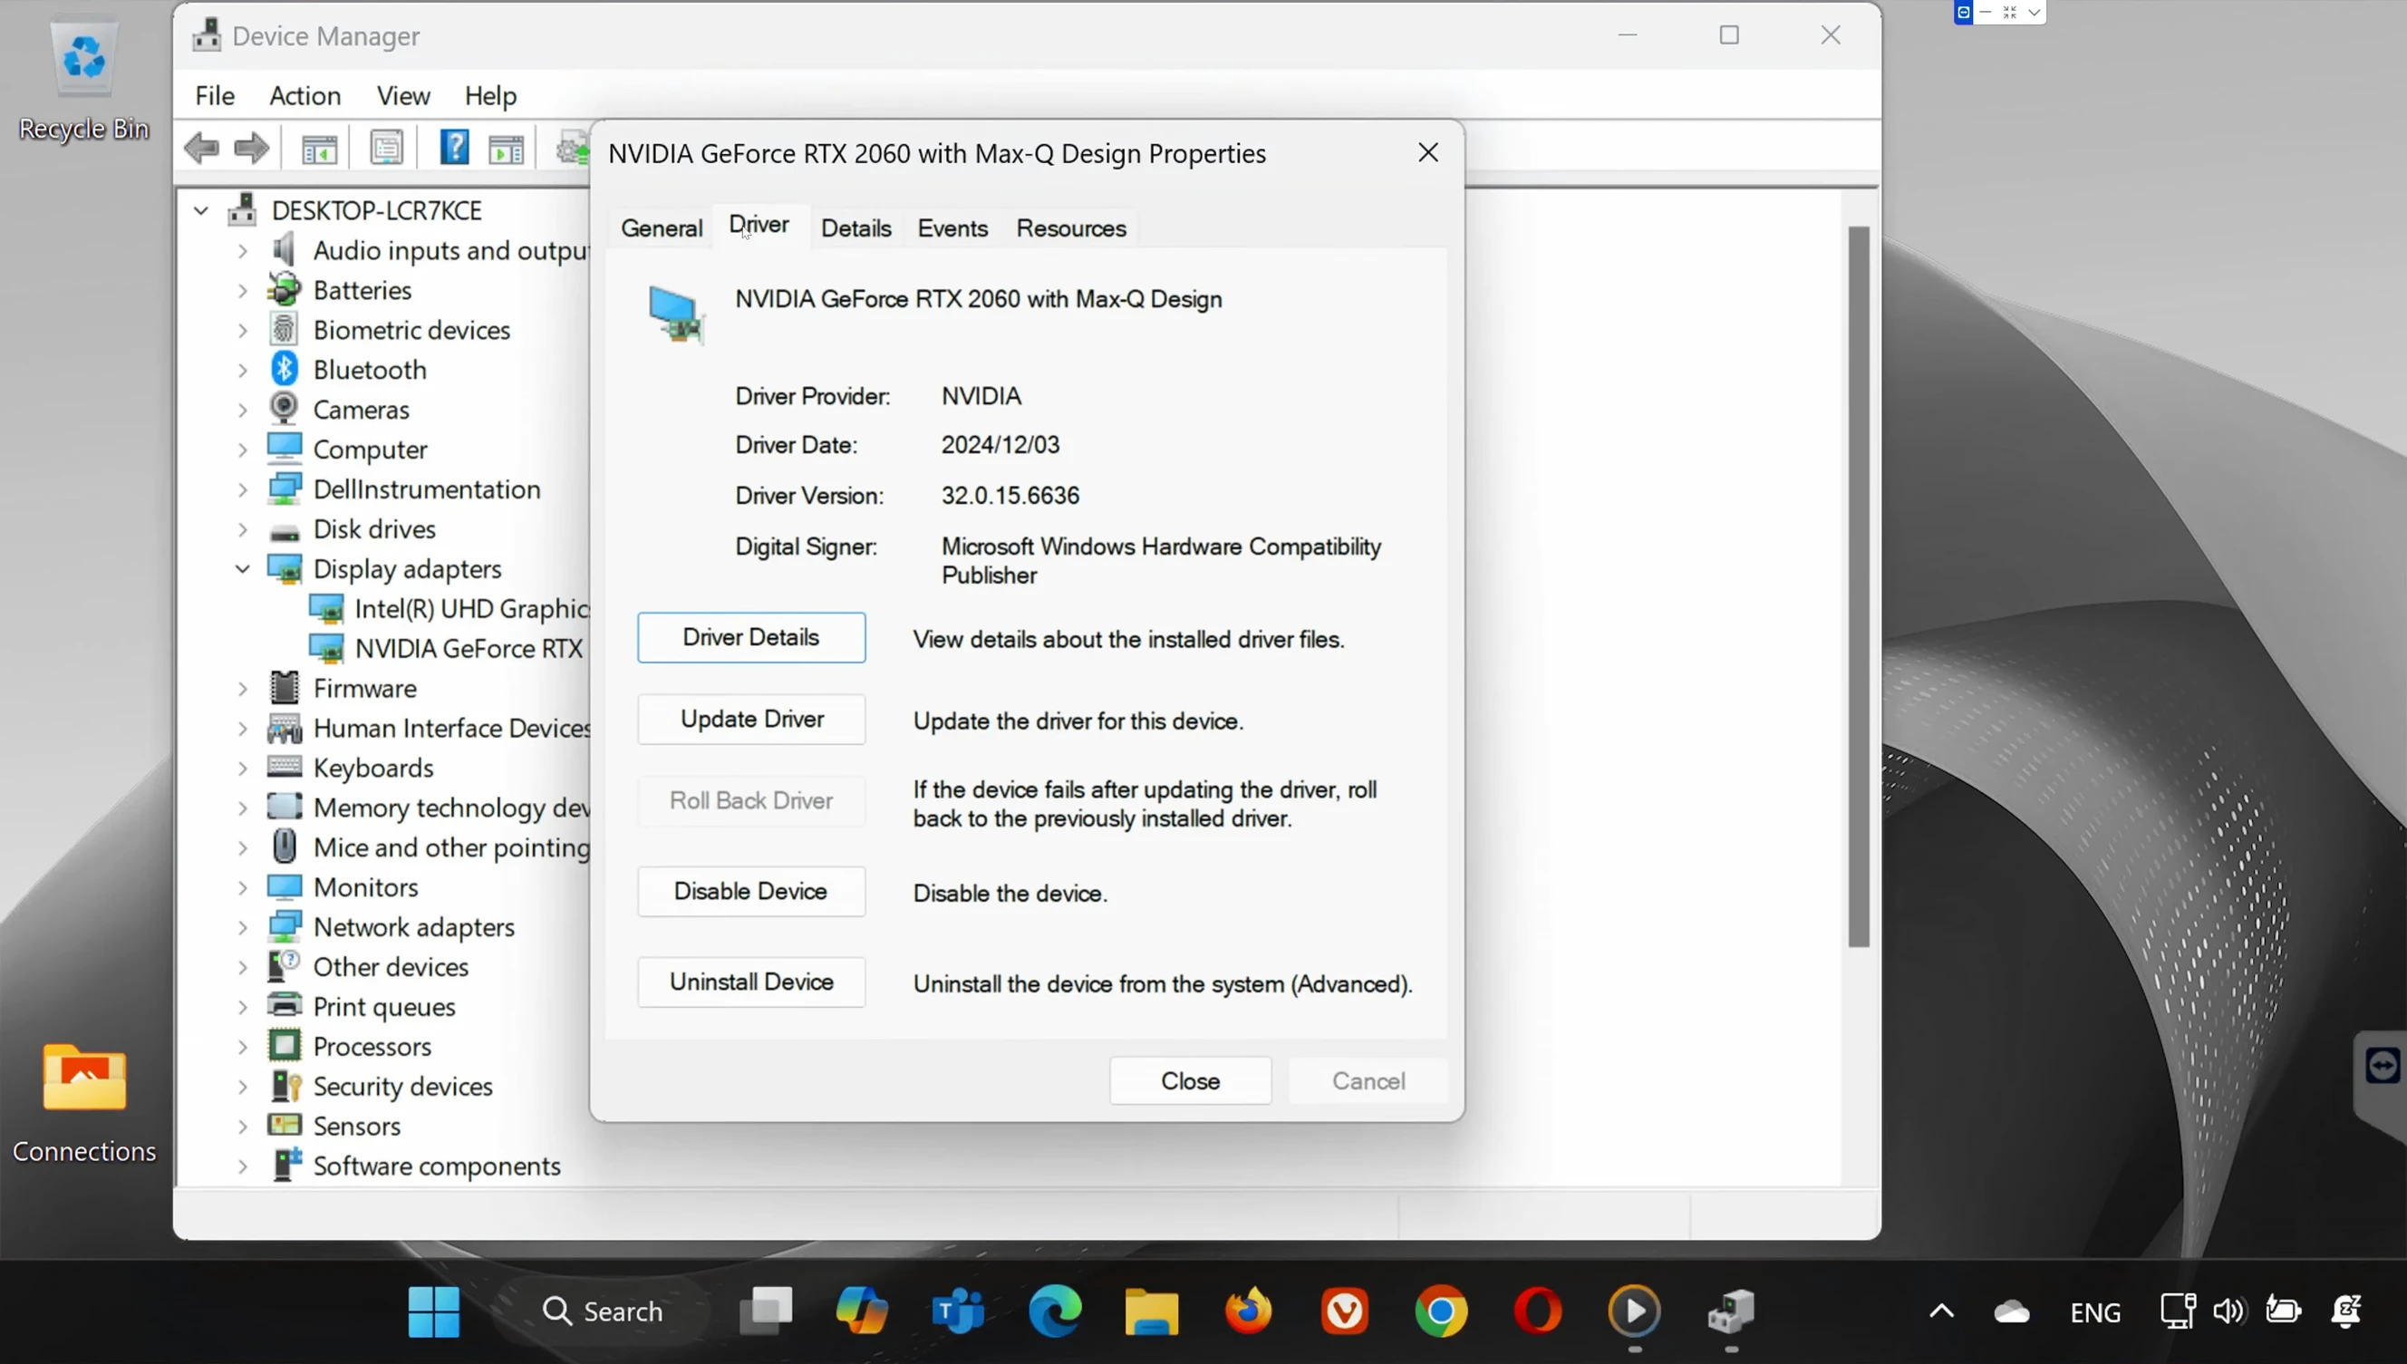Close the NVIDIA Properties dialog with X

(1427, 152)
